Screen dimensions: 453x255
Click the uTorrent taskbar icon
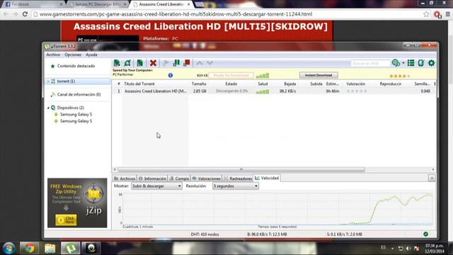tap(71, 248)
